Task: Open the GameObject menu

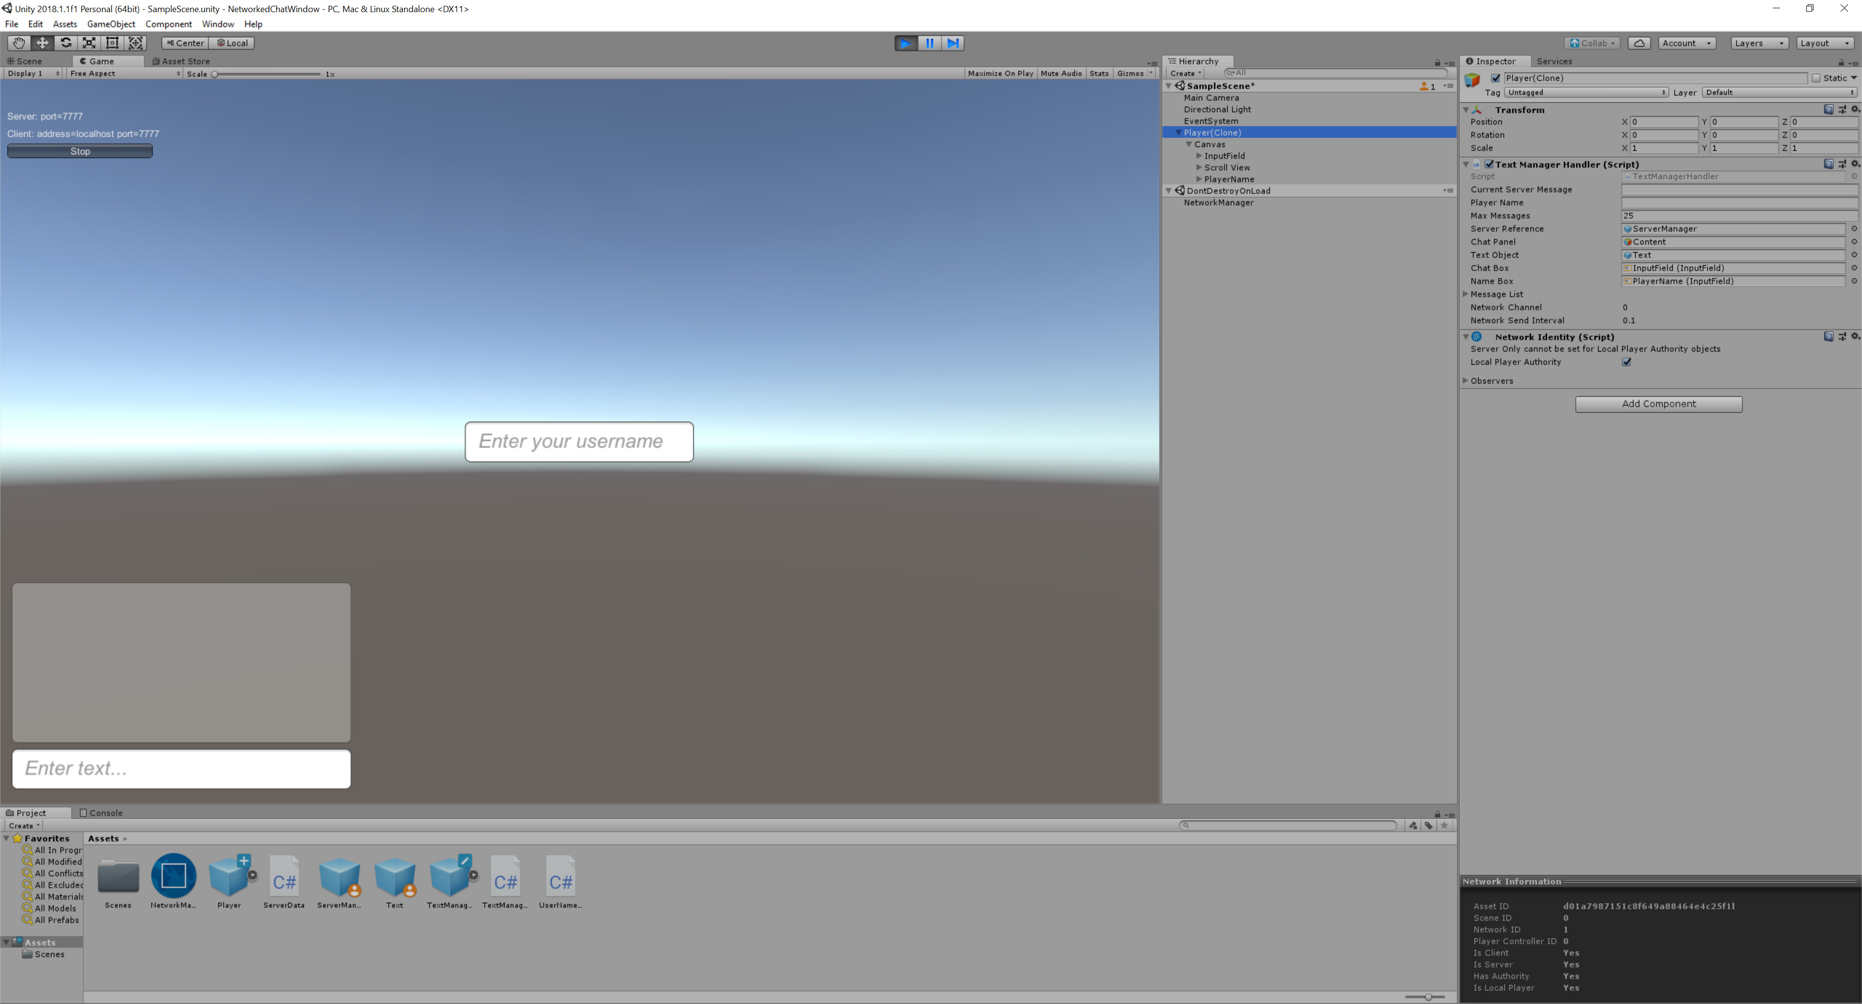Action: (x=111, y=24)
